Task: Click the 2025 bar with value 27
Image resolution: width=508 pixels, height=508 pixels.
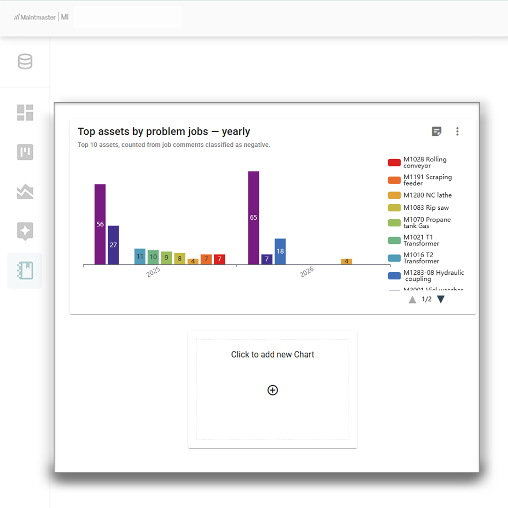Action: pos(113,245)
